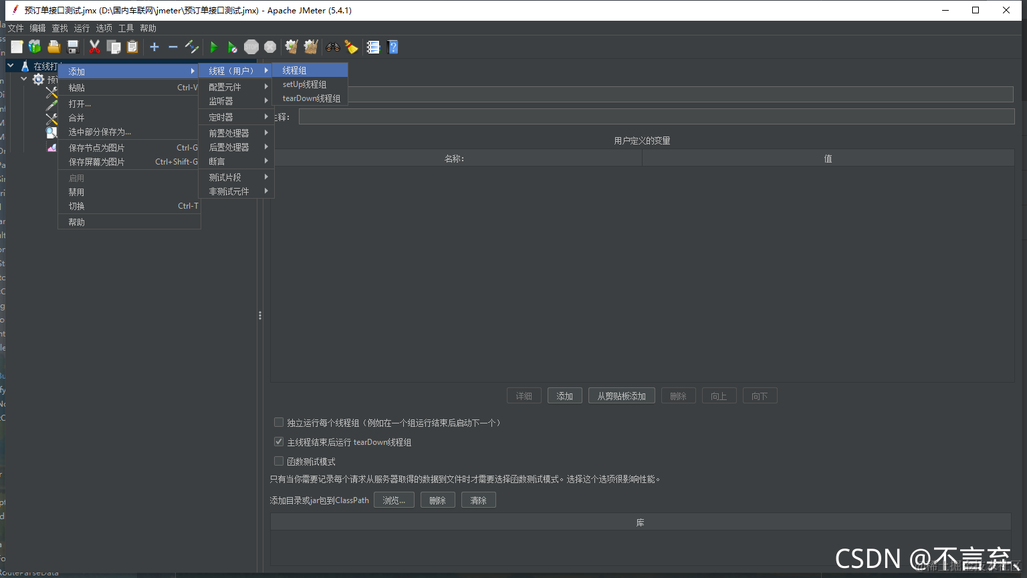1027x578 pixels.
Task: Uncheck 主线程结束后运行 tearDown线程组
Action: [x=279, y=442]
